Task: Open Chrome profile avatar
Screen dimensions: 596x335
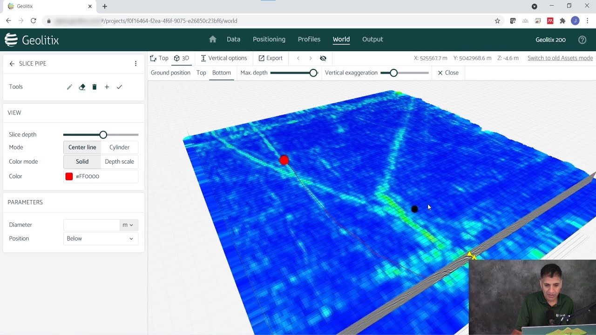Action: click(x=575, y=21)
